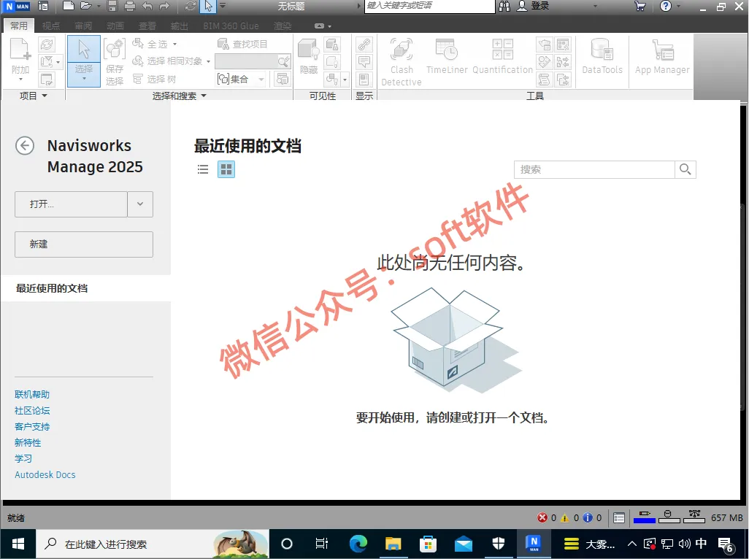Open Clash Detective tool
This screenshot has width=749, height=559.
point(402,62)
